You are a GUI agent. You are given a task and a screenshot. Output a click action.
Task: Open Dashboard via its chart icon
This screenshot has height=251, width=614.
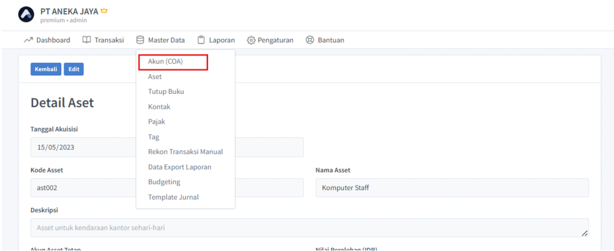28,40
